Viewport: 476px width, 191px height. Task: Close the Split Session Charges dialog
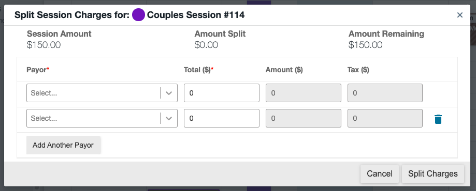point(459,15)
